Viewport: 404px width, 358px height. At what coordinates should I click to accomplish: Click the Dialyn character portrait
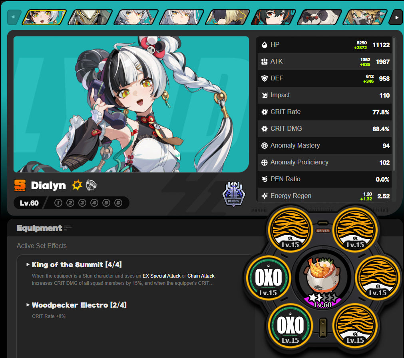point(131,104)
